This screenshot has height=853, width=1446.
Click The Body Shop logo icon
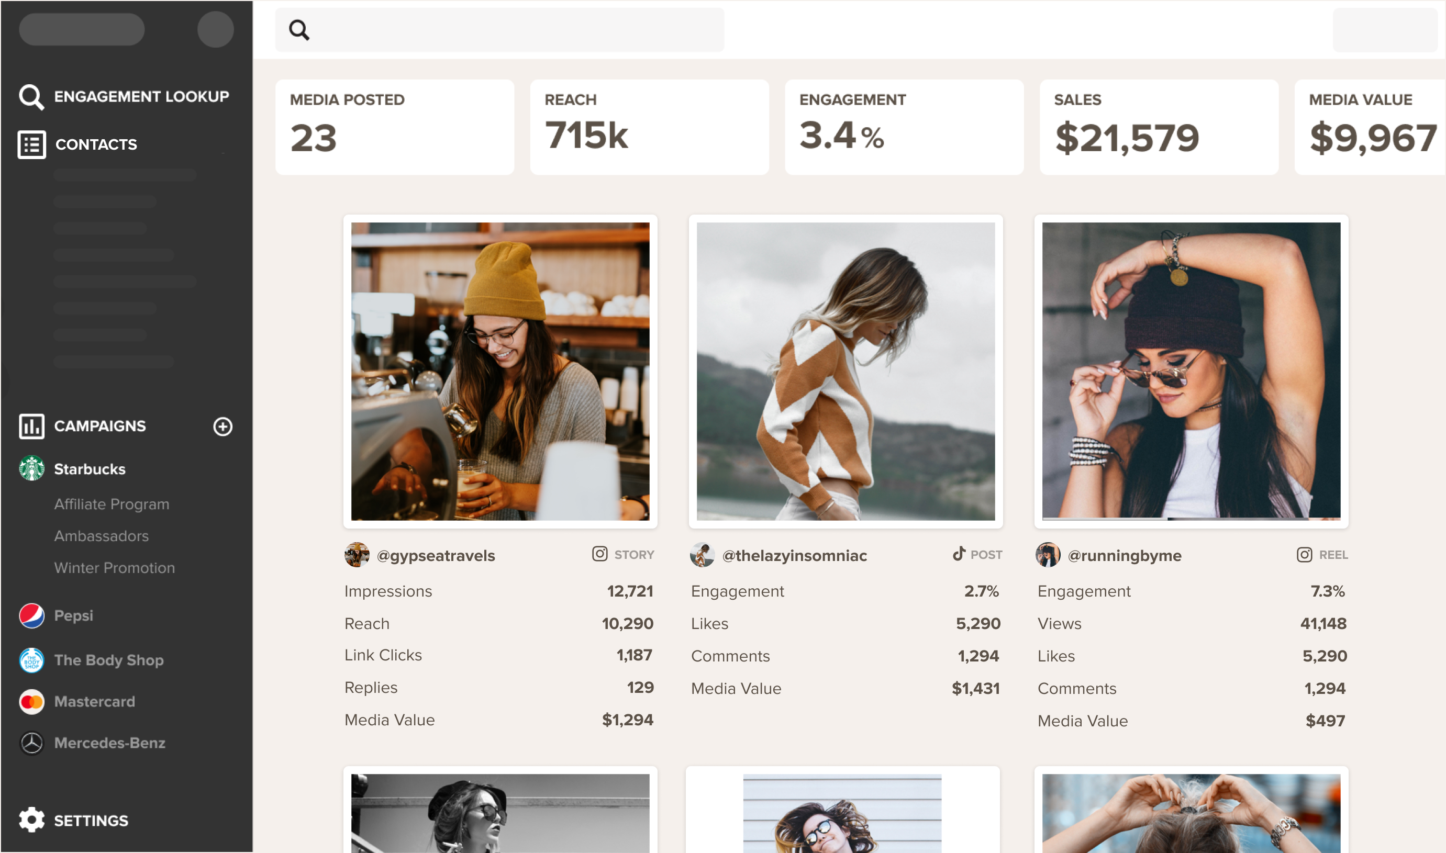click(31, 660)
